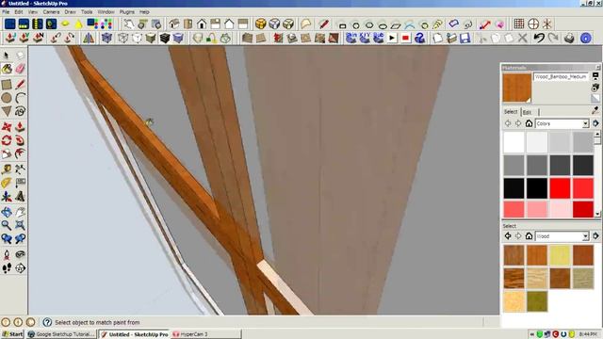
Task: Pick the bright red color swatch
Action: tap(560, 188)
